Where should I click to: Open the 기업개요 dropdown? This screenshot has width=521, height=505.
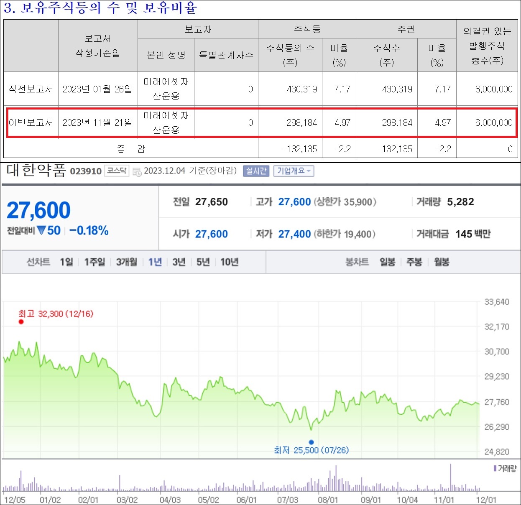(294, 171)
